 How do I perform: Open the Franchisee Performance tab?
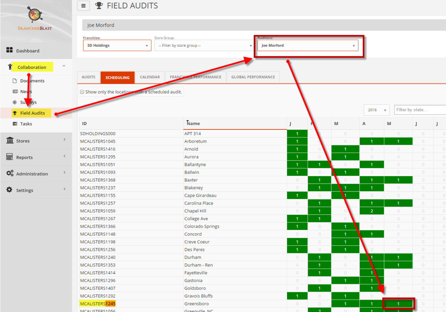coord(196,77)
